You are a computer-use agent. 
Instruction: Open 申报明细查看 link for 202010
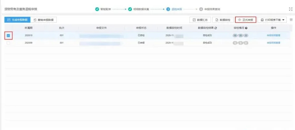tap(273, 35)
